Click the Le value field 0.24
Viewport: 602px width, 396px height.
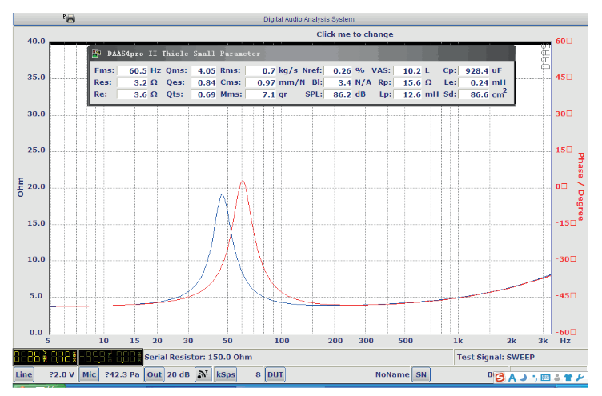pos(474,82)
